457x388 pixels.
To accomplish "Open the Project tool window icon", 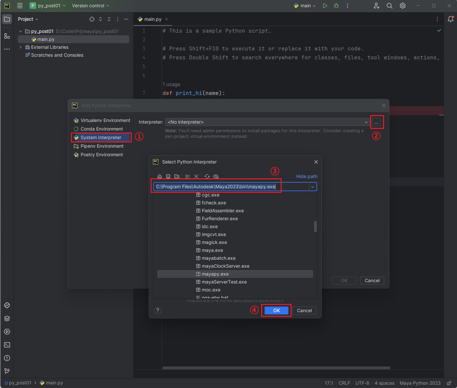I will click(x=7, y=19).
